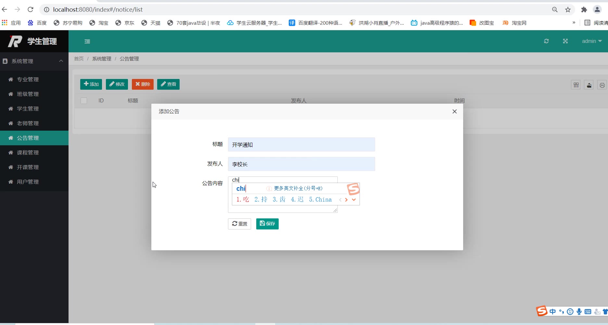Open 用户管理 in the sidebar
The width and height of the screenshot is (608, 325).
point(34,182)
